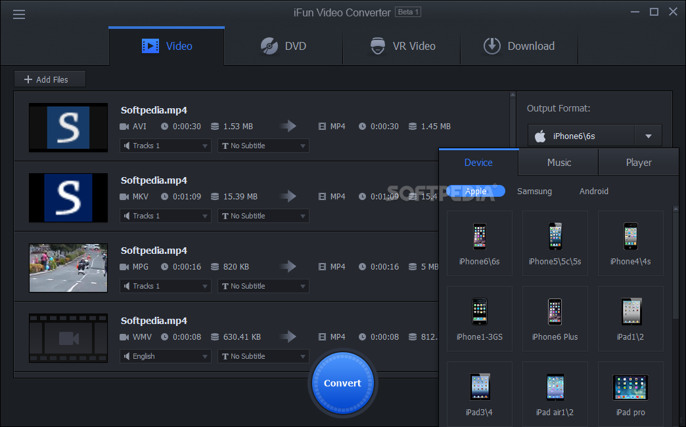Viewport: 686px width, 427px height.
Task: Click the conversion arrow icon in MKV row
Action: pos(288,197)
